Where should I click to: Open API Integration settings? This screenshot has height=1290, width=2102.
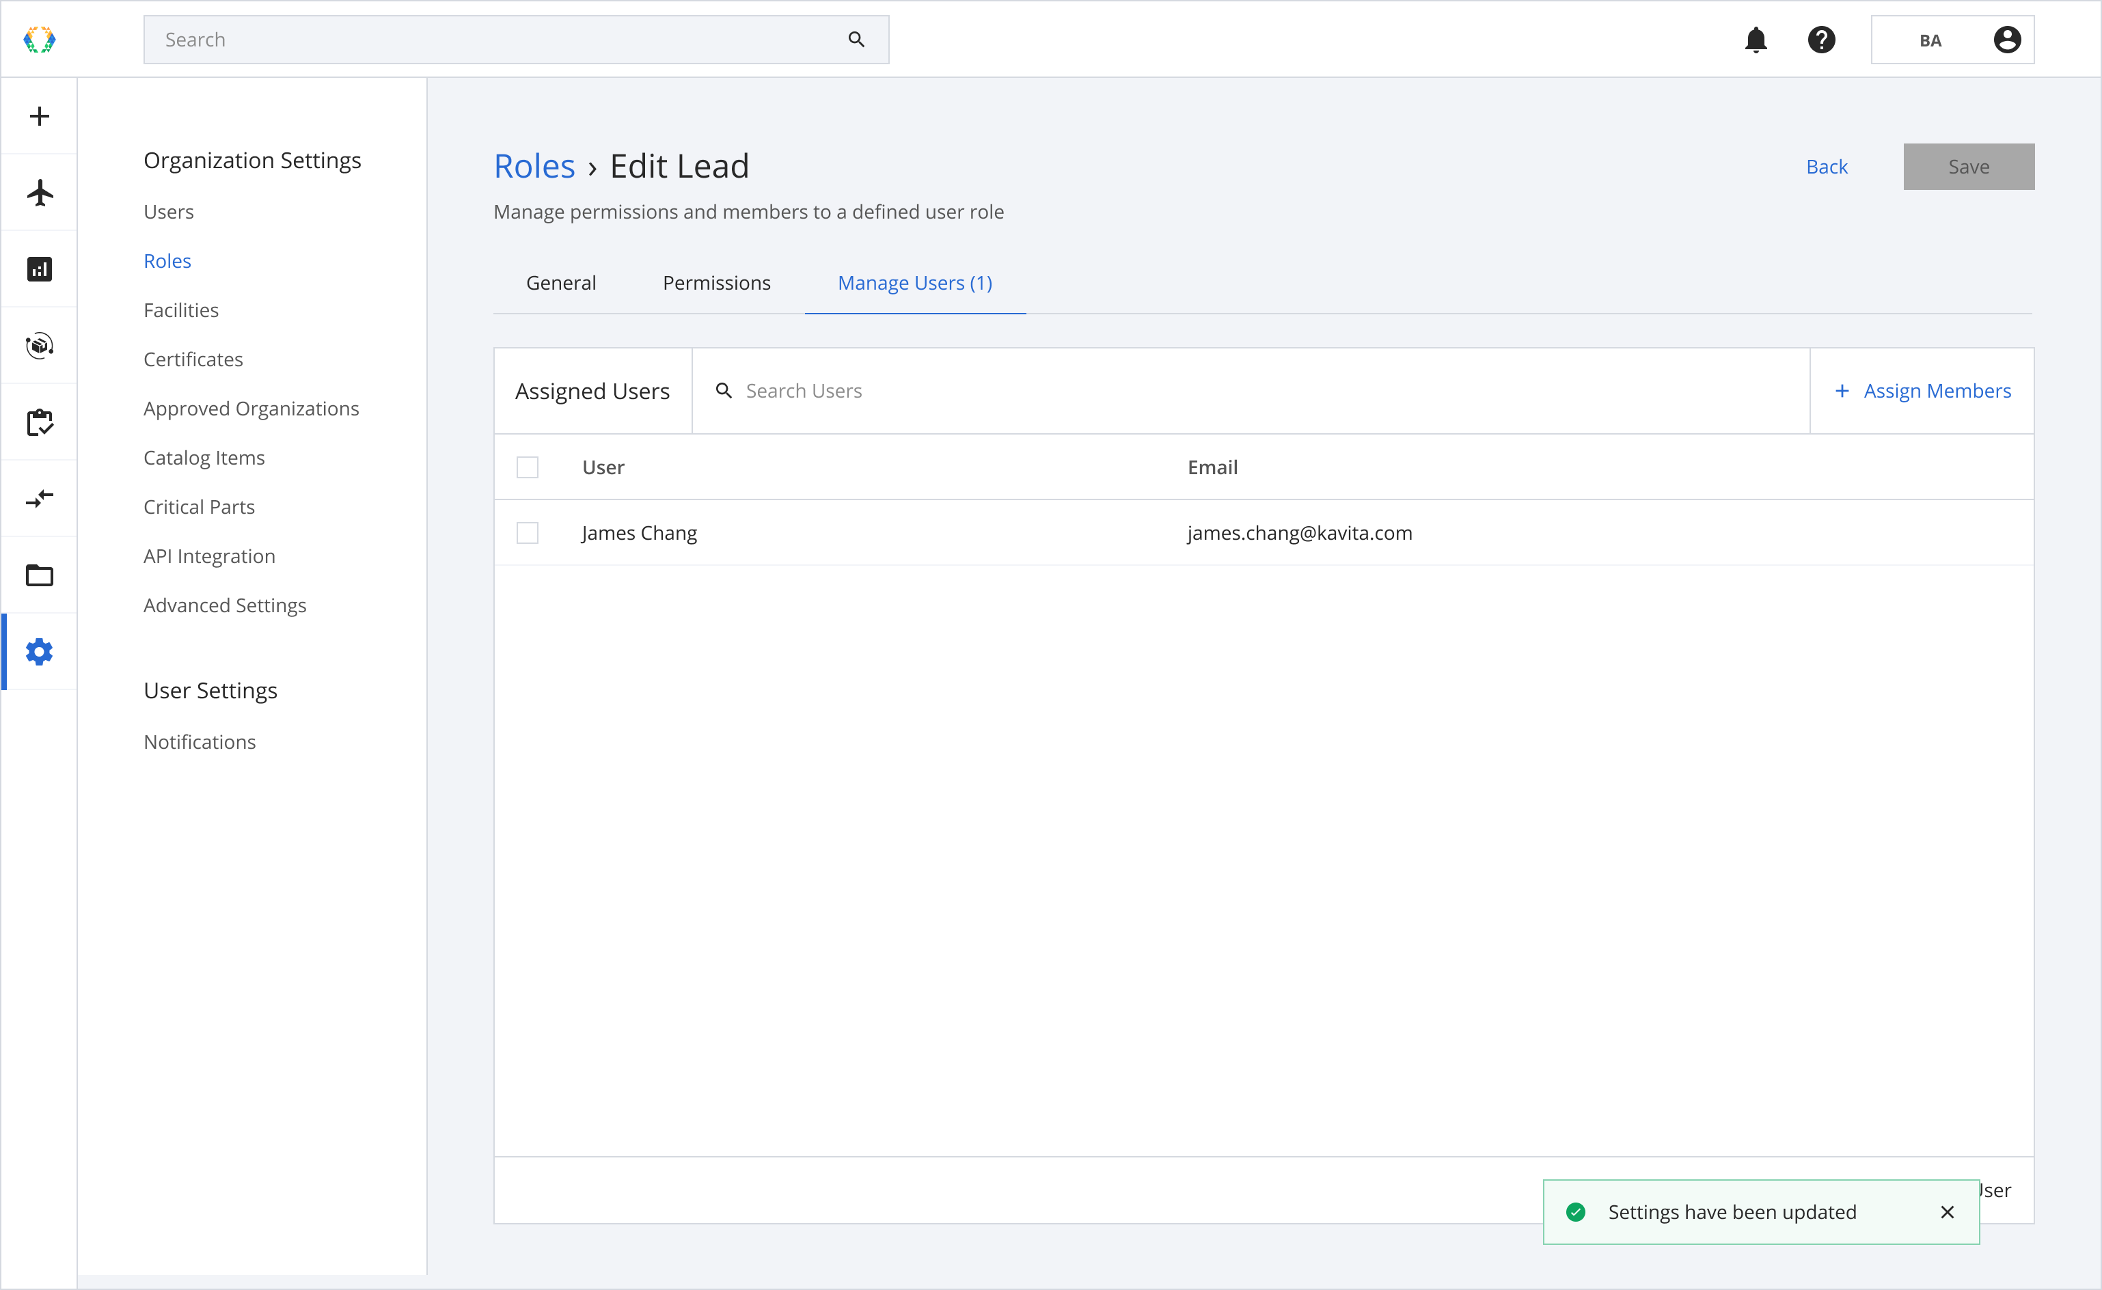click(x=209, y=556)
